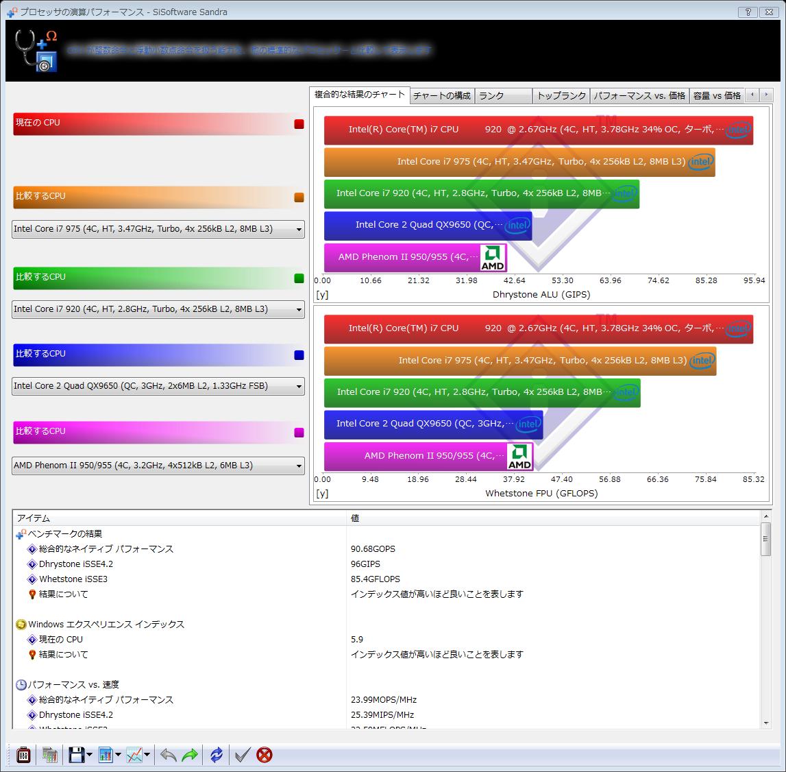This screenshot has height=772, width=786.
Task: Click the diamond icon beside Whetstone iSSE3 row
Action: 32,579
